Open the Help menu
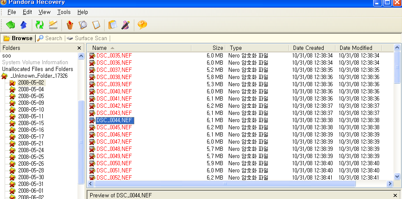Viewport: 402px width, 199px height. pyautogui.click(x=83, y=12)
